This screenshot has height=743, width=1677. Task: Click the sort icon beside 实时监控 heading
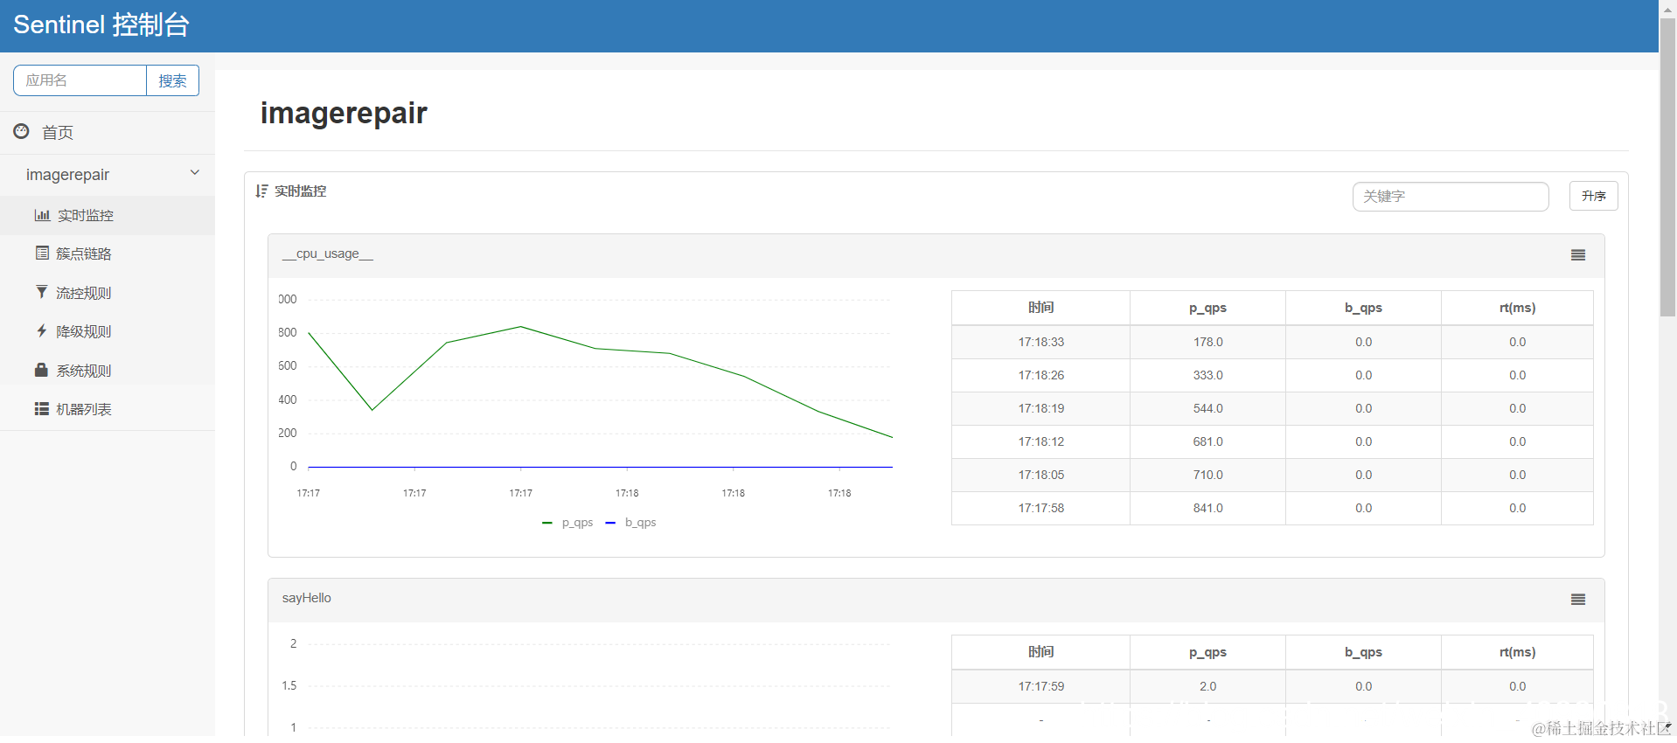[261, 191]
